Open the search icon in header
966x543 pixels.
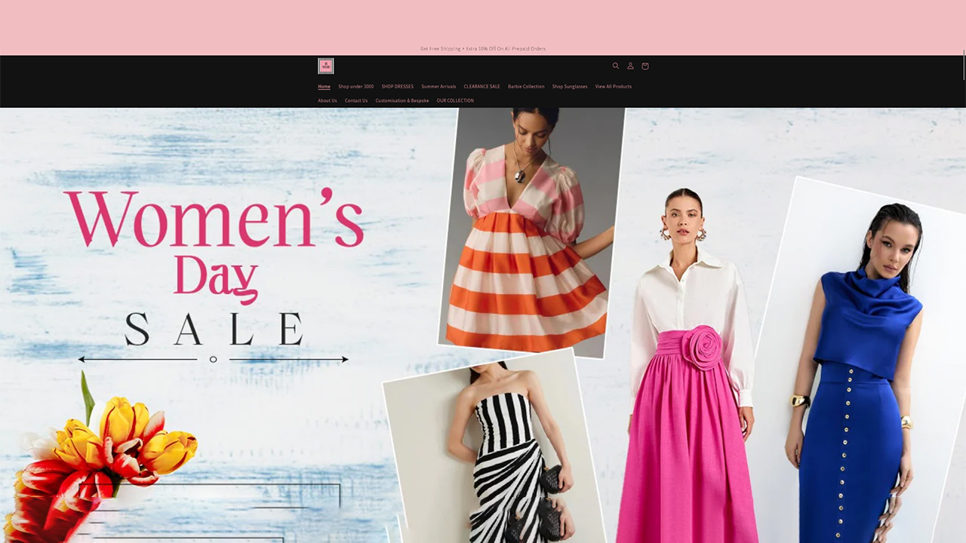pyautogui.click(x=616, y=66)
